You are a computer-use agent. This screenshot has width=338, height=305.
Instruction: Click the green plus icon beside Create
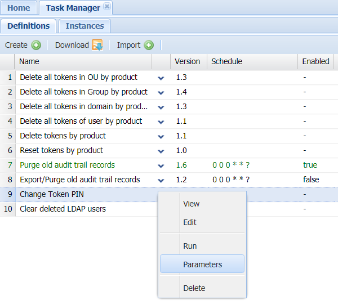pyautogui.click(x=36, y=45)
